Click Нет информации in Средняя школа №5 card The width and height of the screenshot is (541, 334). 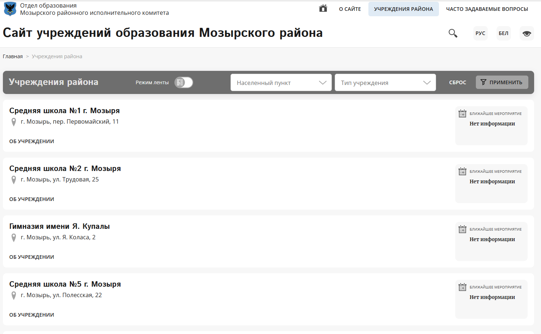pos(492,297)
